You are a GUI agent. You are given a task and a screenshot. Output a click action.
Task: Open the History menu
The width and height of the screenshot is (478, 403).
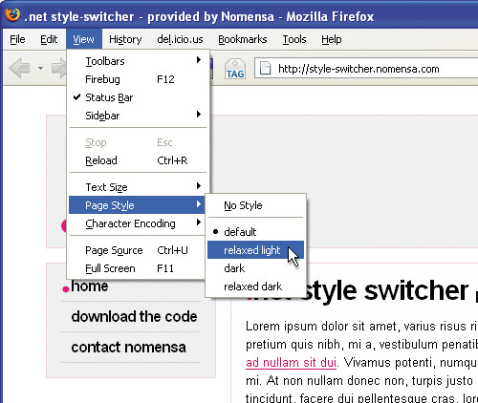(x=125, y=39)
